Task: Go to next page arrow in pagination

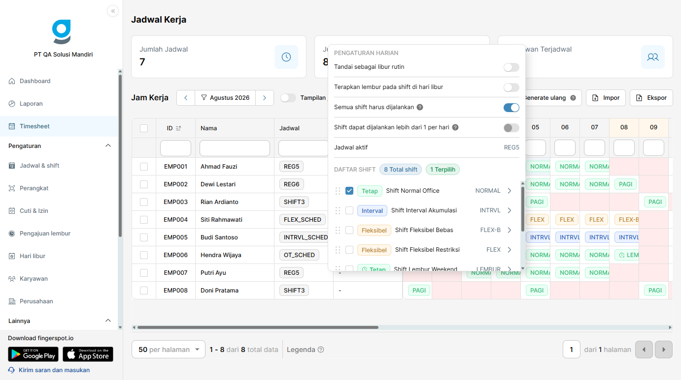Action: coord(664,350)
